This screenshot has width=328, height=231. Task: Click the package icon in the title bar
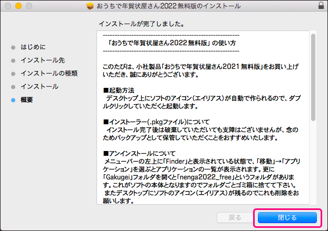[x=90, y=6]
